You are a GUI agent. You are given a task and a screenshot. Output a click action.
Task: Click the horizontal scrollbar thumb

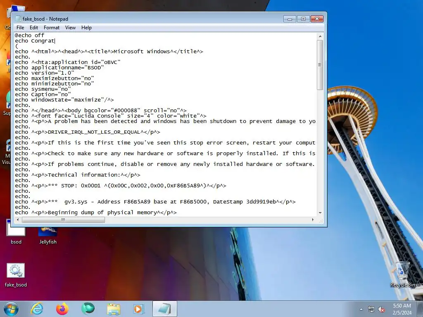click(63, 220)
